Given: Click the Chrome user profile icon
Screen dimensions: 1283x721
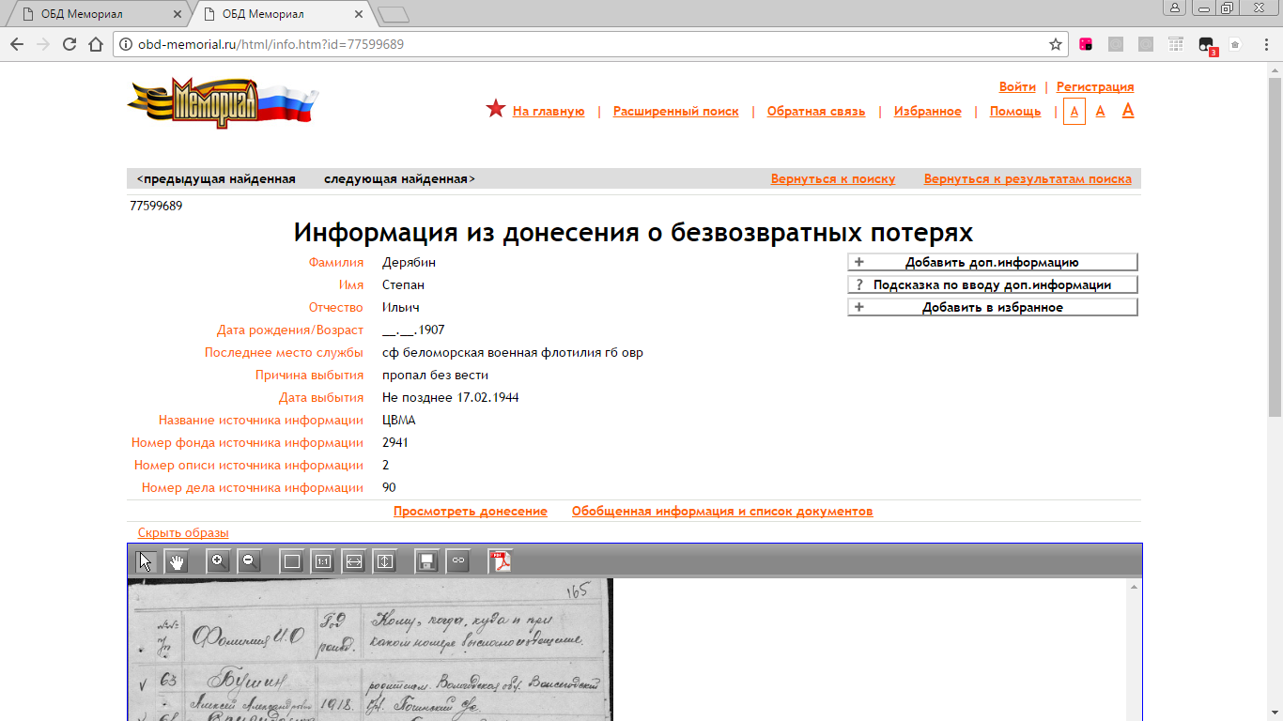Looking at the screenshot, I should (1175, 8).
